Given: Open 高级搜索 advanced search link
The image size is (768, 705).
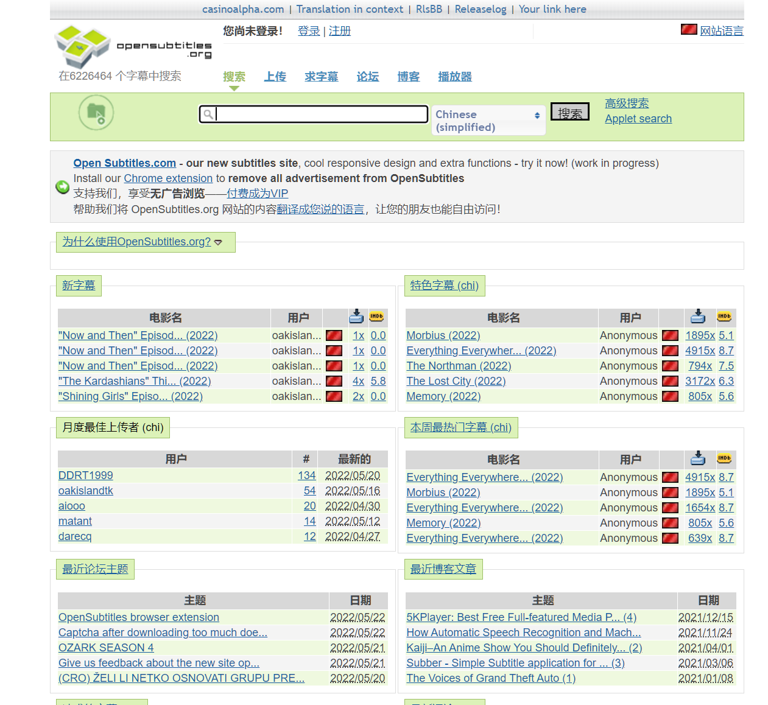Looking at the screenshot, I should point(627,103).
